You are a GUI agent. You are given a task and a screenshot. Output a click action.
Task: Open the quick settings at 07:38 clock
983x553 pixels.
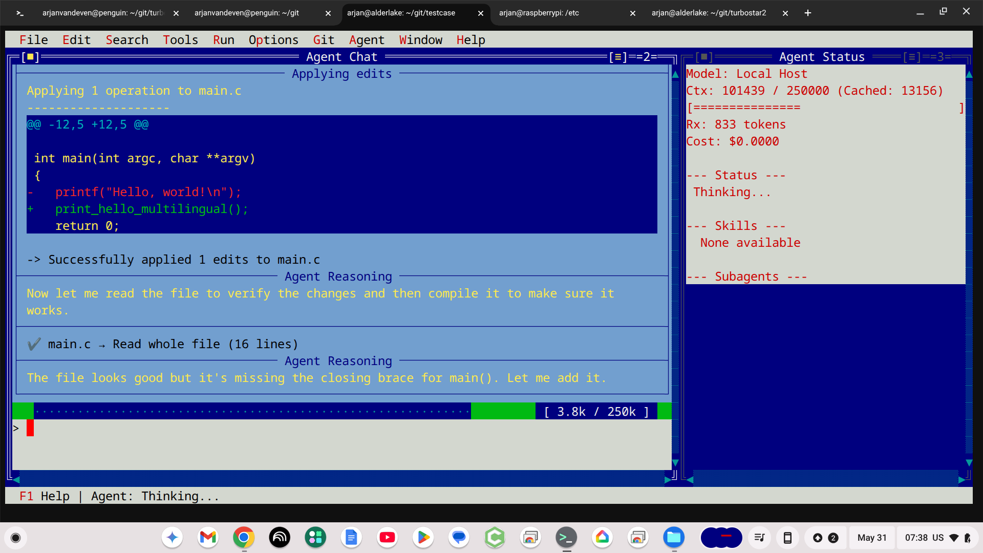pos(938,538)
